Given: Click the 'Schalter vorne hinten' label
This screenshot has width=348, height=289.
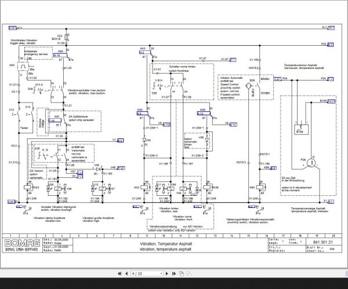Looking at the screenshot, I should pos(182,67).
